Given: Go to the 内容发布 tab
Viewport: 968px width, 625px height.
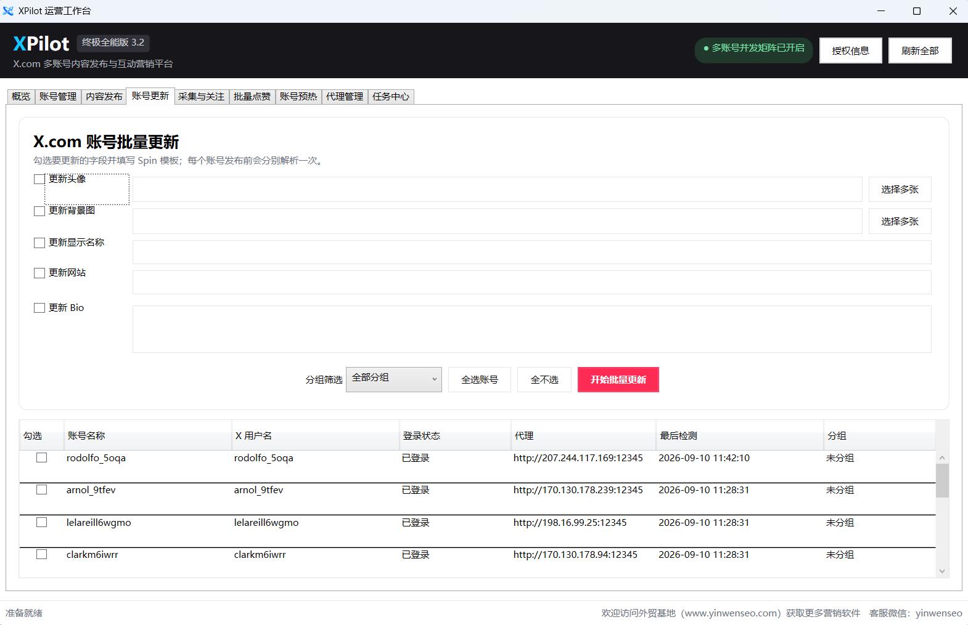Looking at the screenshot, I should pos(104,97).
